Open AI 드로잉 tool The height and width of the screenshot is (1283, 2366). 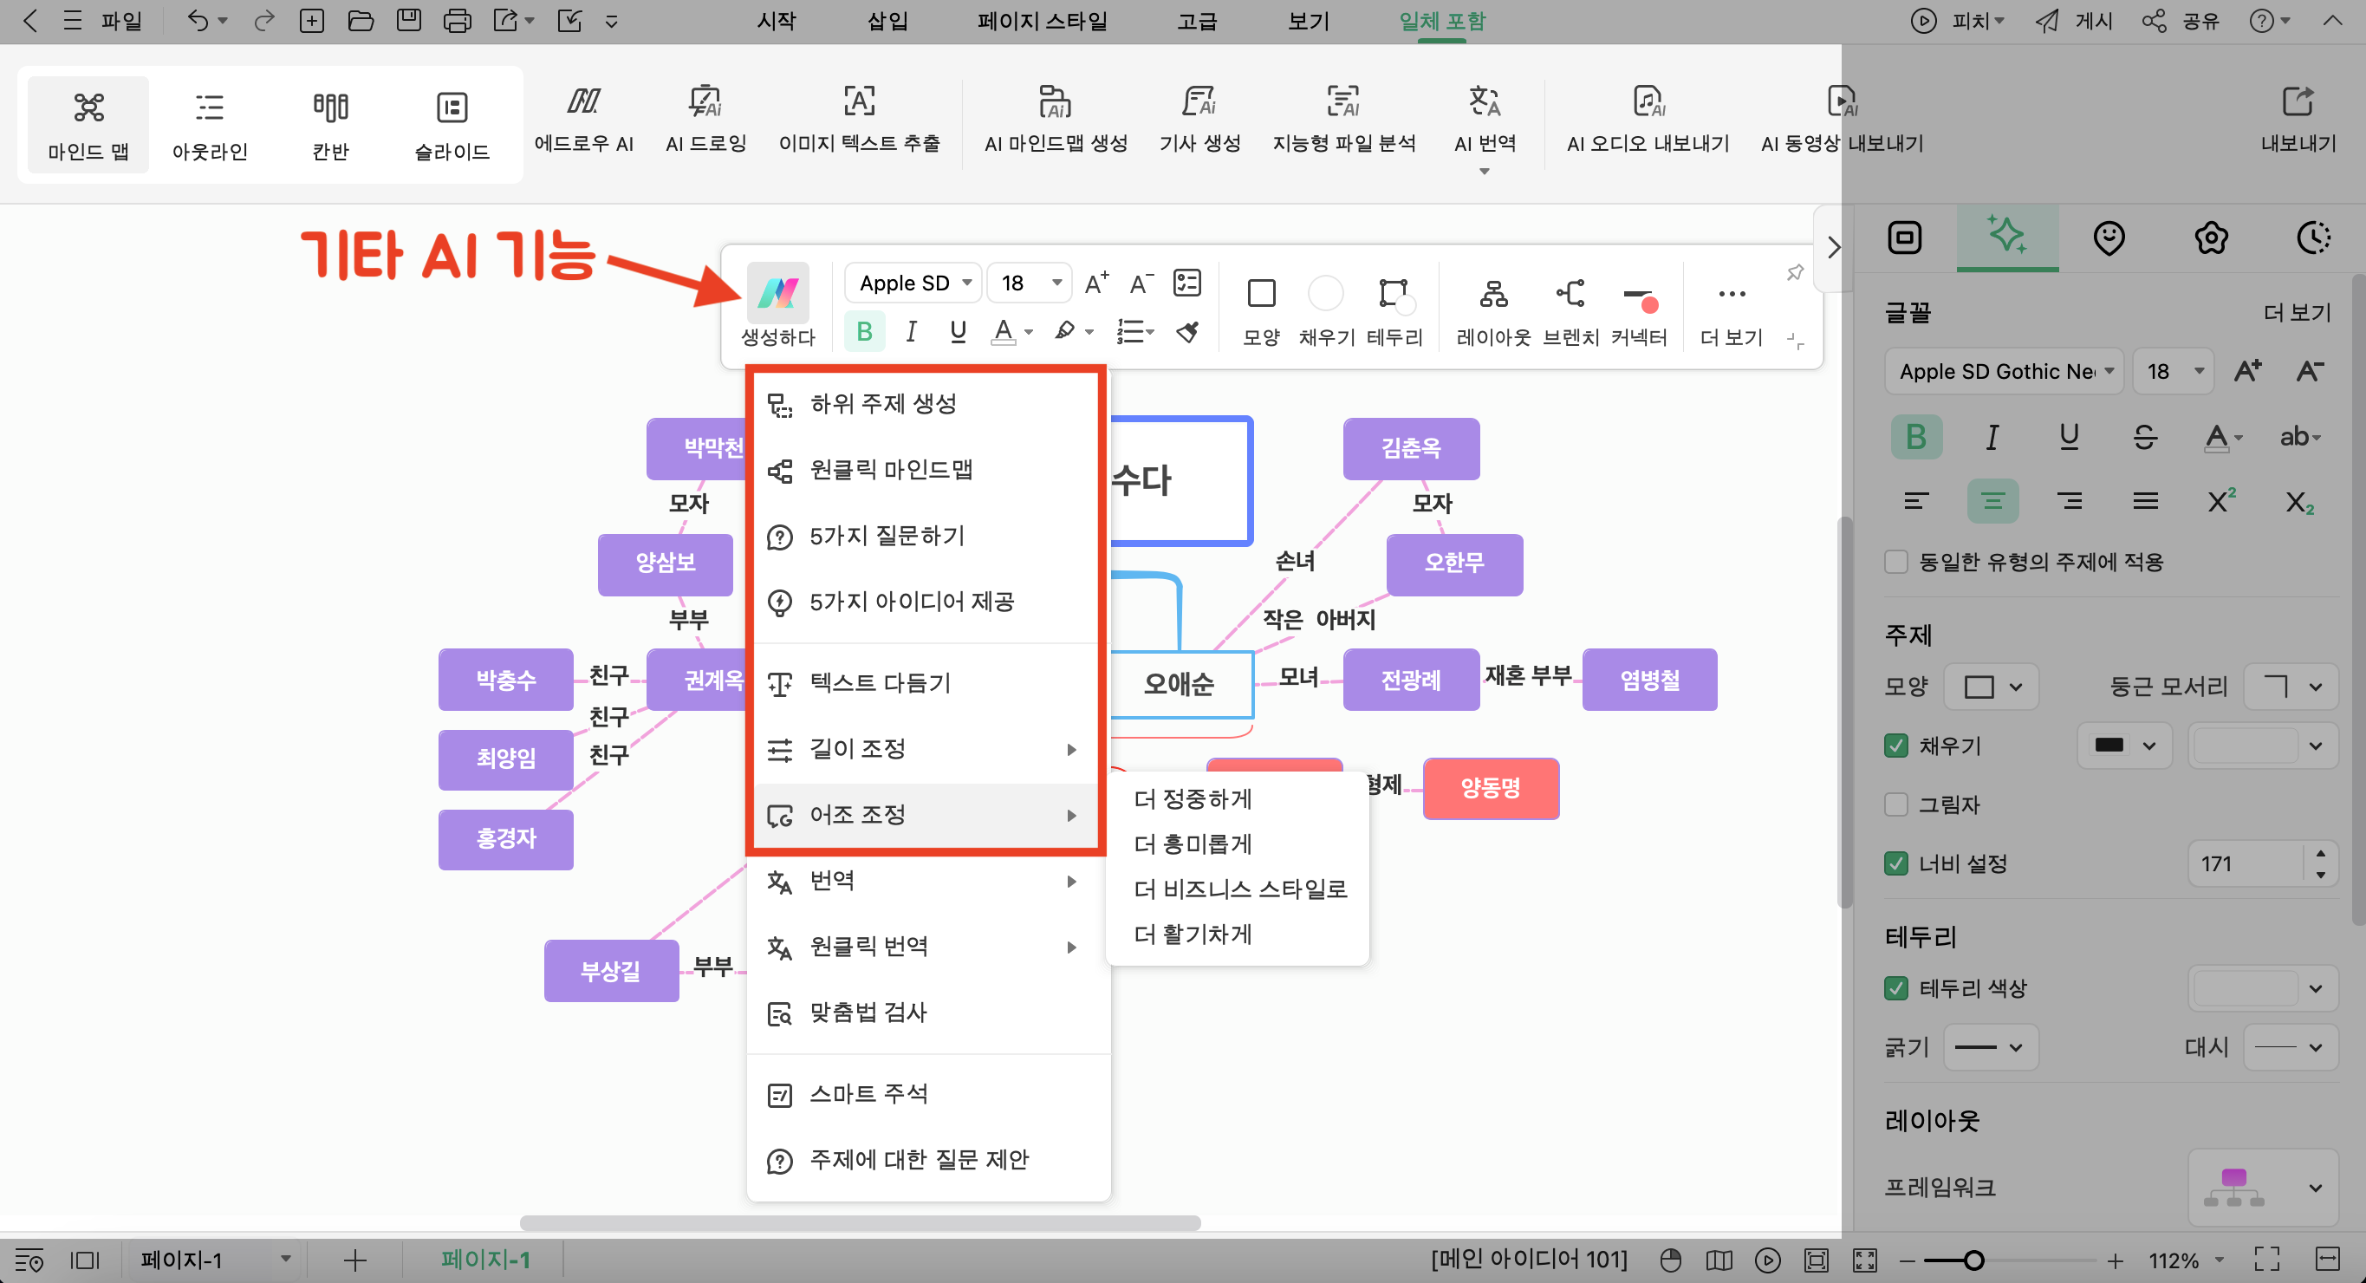(x=705, y=118)
